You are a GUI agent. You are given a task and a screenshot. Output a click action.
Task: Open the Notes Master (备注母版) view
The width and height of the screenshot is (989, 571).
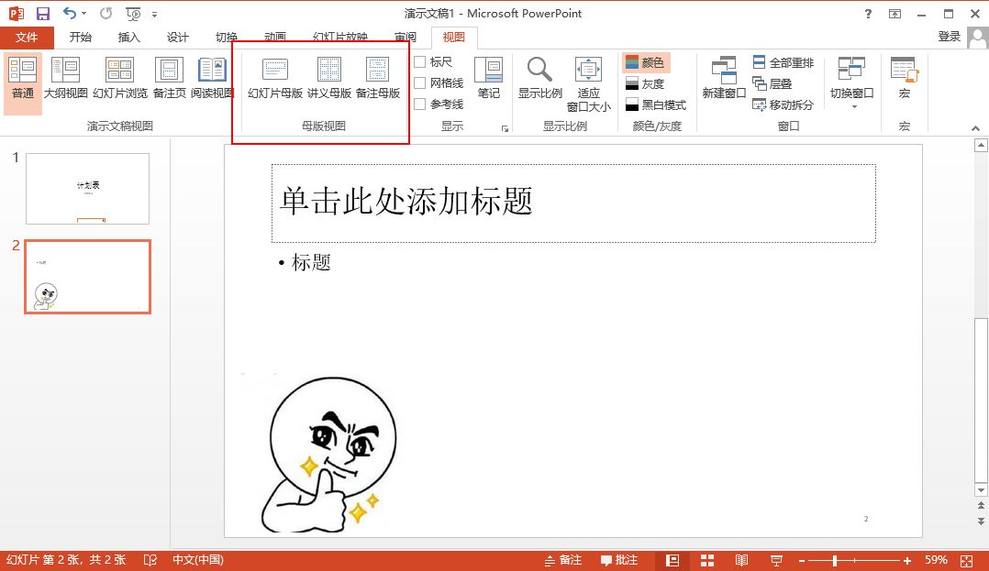click(378, 78)
